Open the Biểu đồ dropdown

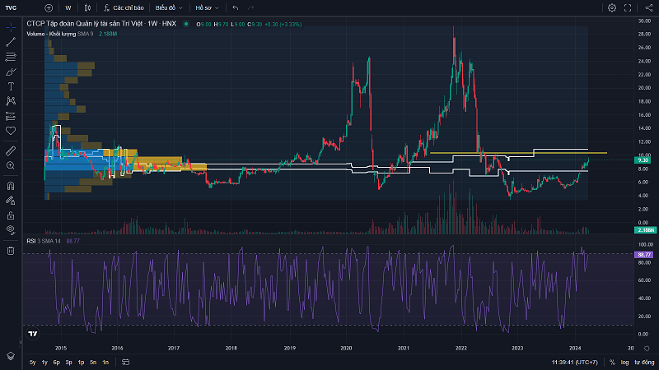(x=168, y=7)
